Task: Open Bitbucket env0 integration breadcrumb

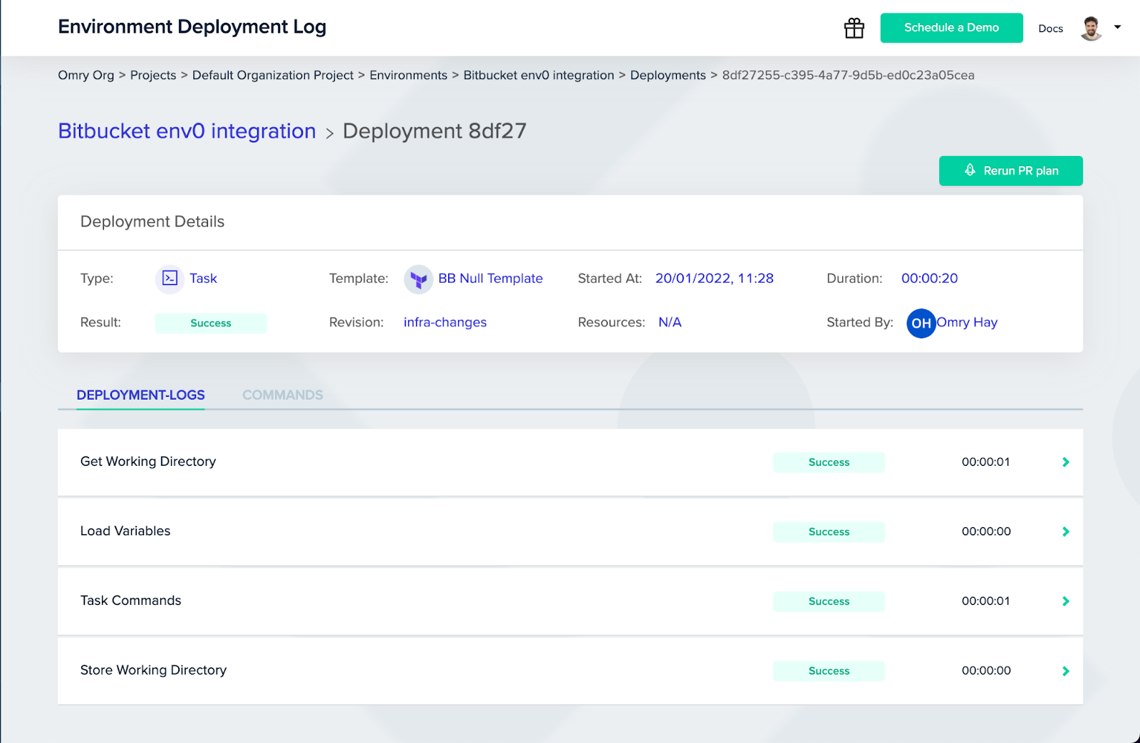Action: [x=539, y=76]
